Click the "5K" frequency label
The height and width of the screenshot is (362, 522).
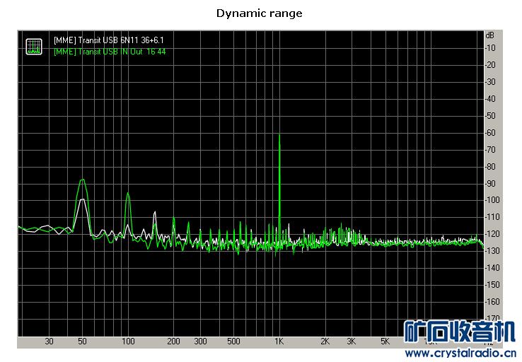coord(385,341)
